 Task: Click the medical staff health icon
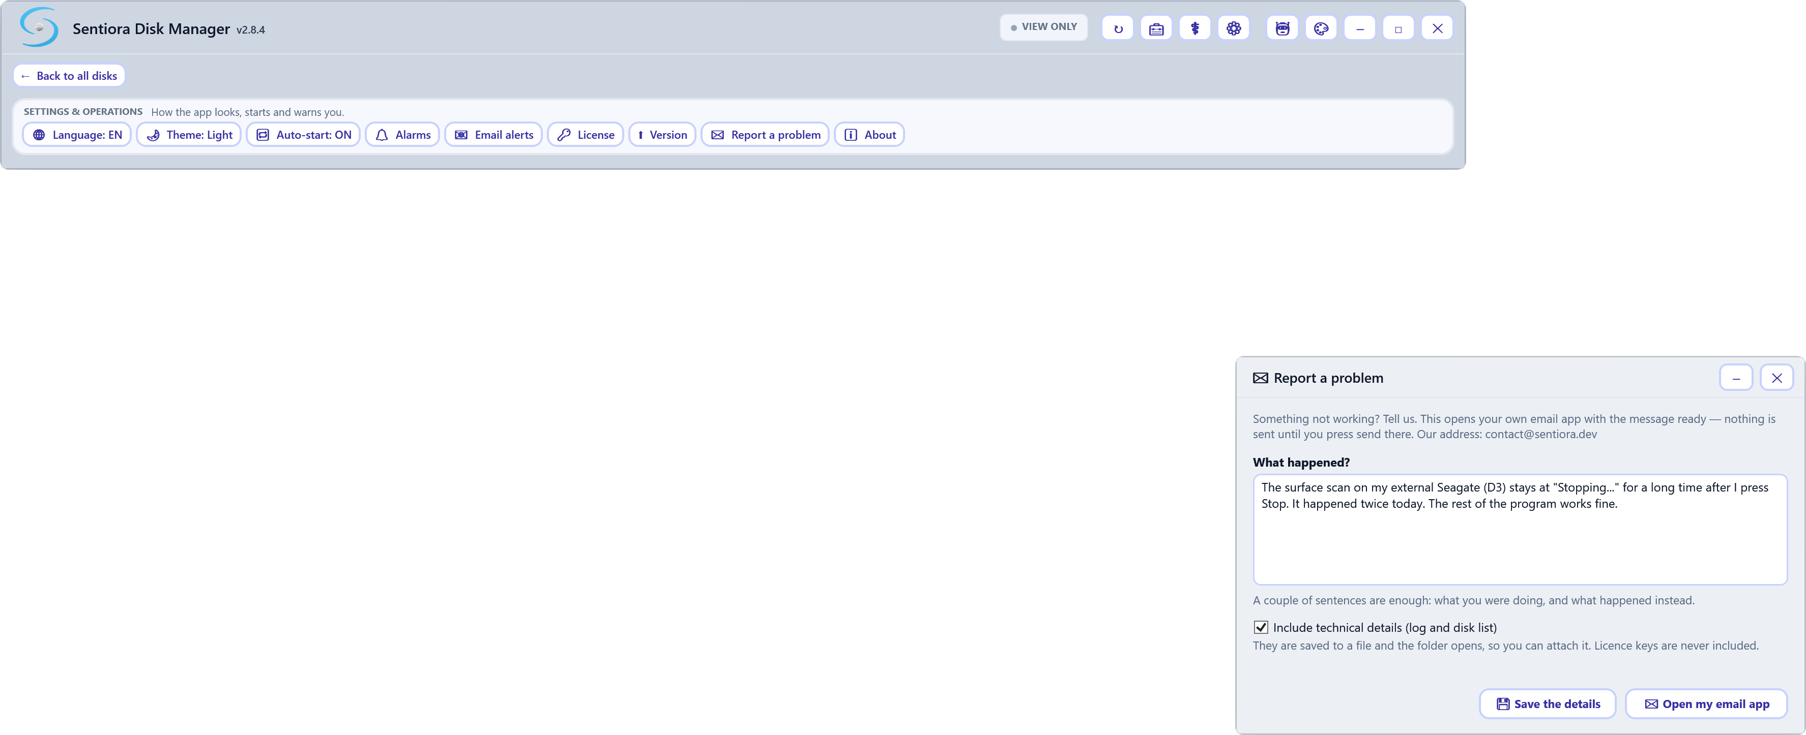pyautogui.click(x=1195, y=29)
